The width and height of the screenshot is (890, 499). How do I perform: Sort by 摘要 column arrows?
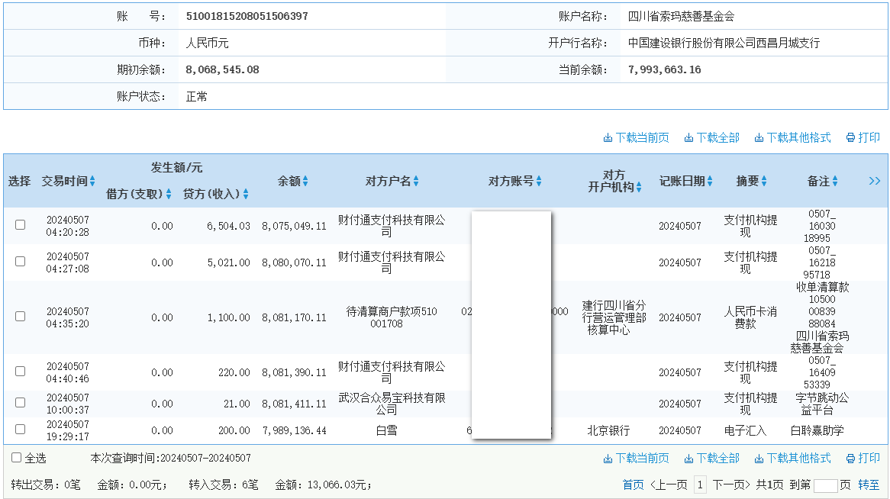pos(764,181)
